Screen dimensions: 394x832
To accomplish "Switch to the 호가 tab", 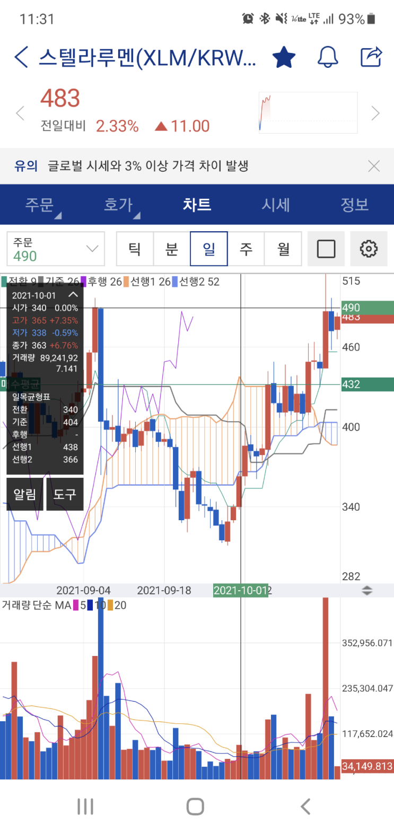I will click(118, 205).
